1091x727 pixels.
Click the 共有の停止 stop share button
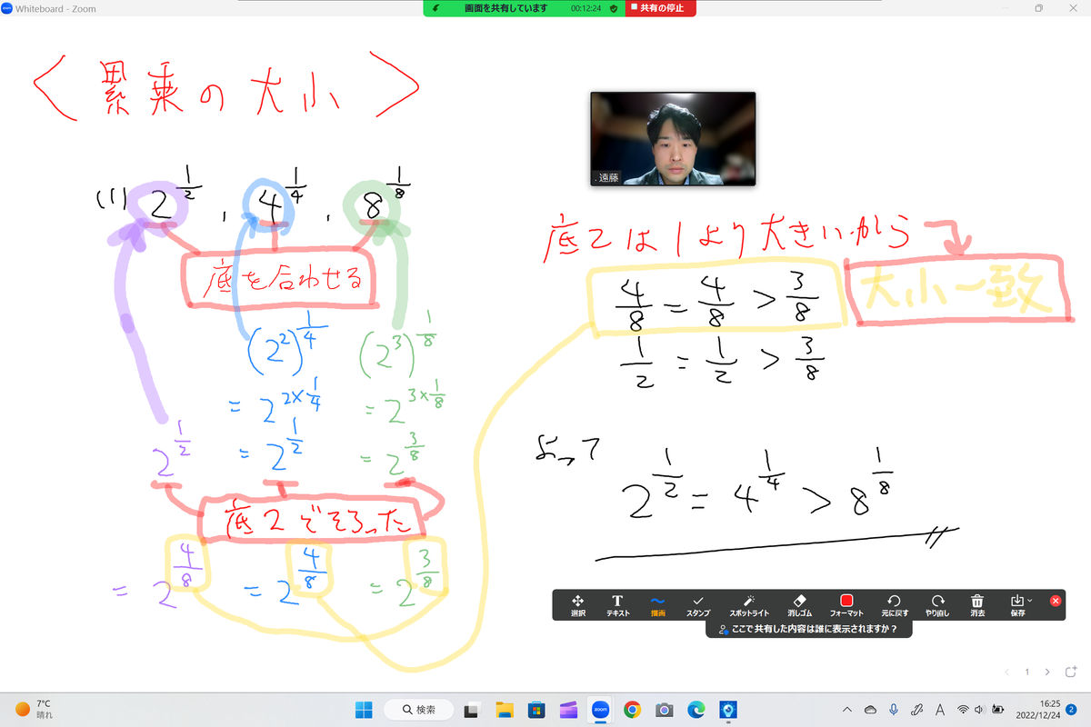(x=661, y=8)
